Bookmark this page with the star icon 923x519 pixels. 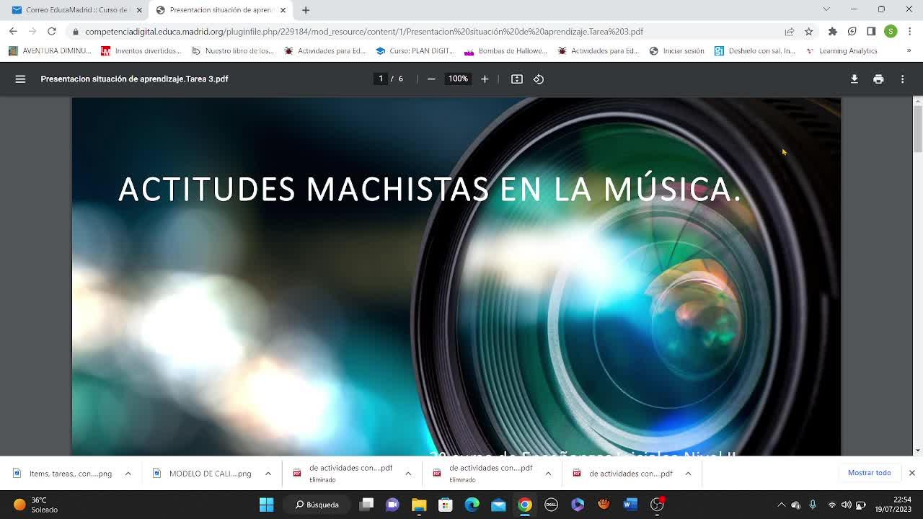pyautogui.click(x=808, y=31)
